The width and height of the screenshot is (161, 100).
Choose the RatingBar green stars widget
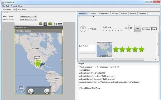point(129,49)
